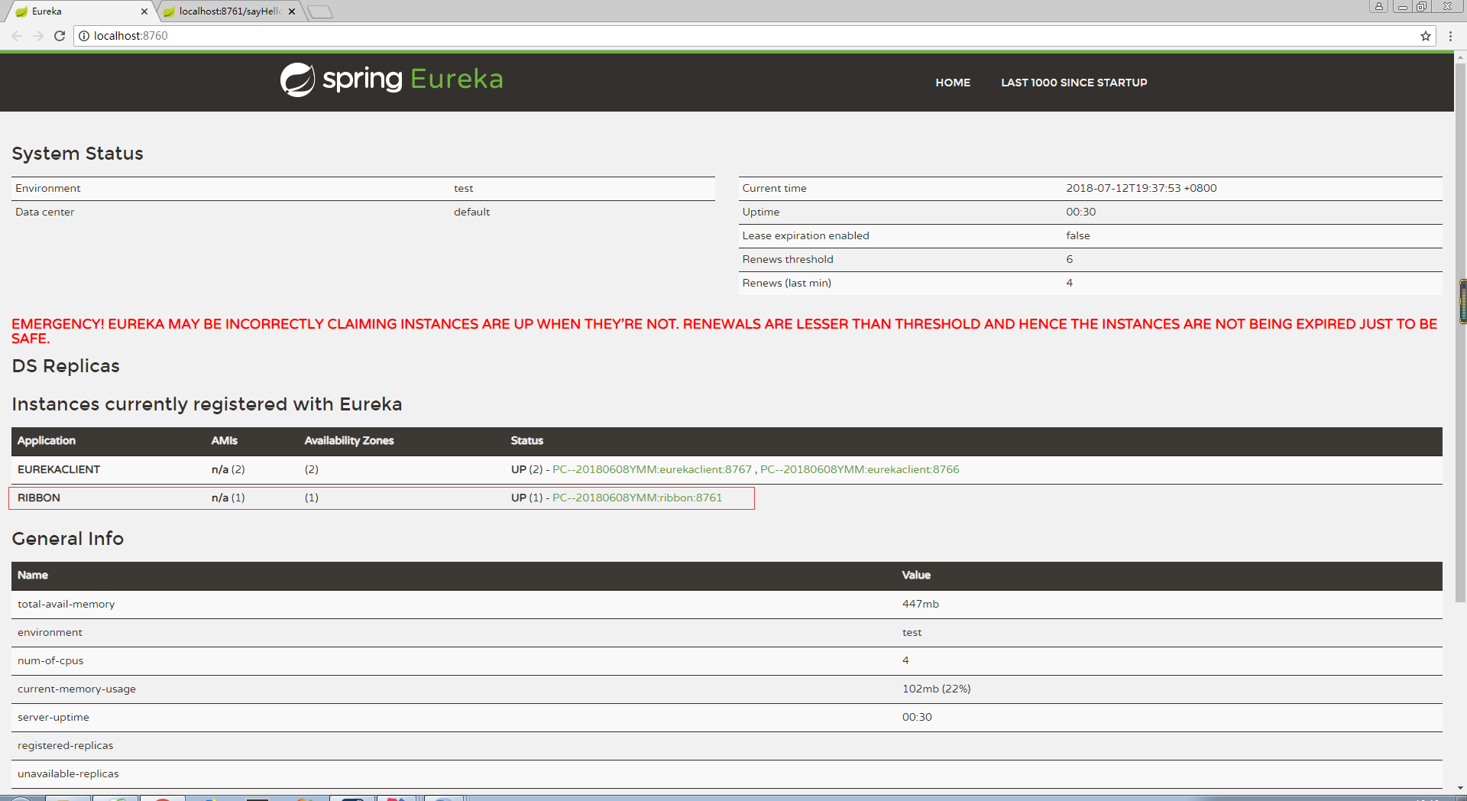The width and height of the screenshot is (1467, 801).
Task: Select the Renews (last min) label
Action: tap(787, 283)
